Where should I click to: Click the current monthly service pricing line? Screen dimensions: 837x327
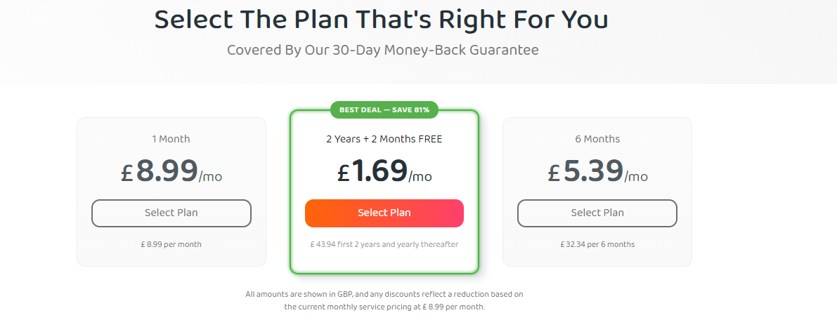[384, 307]
